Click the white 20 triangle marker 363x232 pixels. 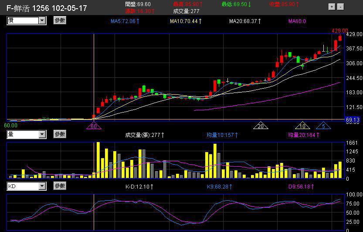[x=261, y=126]
